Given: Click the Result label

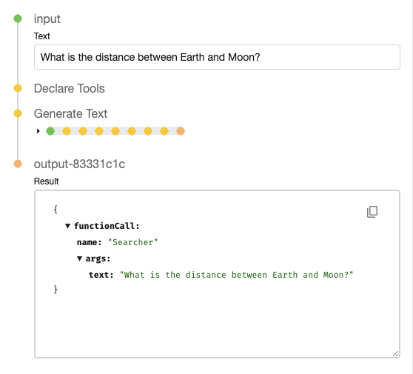Looking at the screenshot, I should [x=47, y=181].
